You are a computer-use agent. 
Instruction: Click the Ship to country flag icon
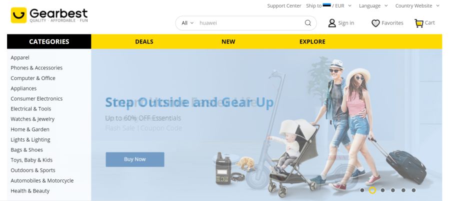[326, 5]
